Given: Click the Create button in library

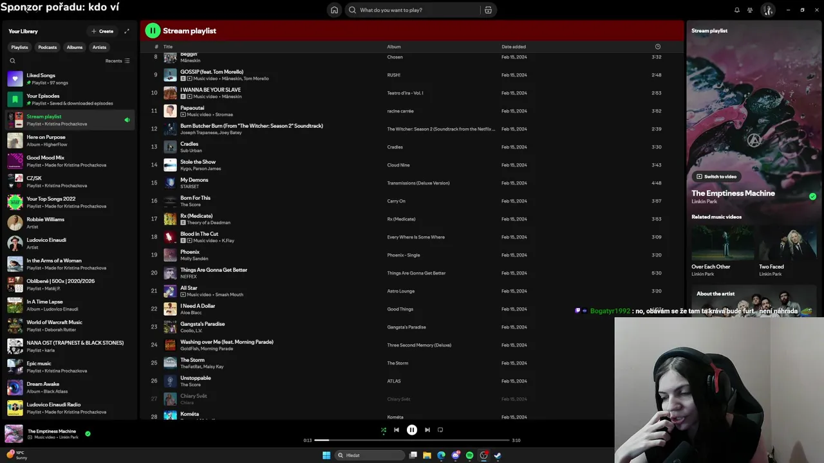Looking at the screenshot, I should pos(102,31).
